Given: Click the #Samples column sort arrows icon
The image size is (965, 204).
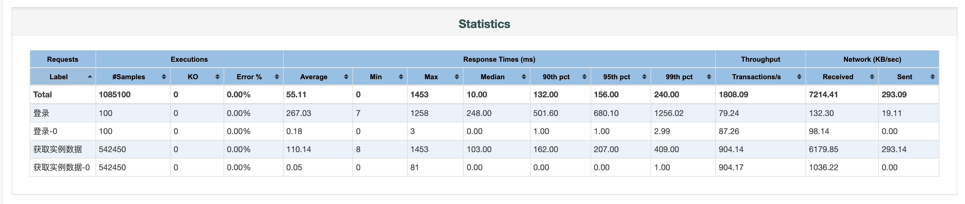Looking at the screenshot, I should (164, 77).
